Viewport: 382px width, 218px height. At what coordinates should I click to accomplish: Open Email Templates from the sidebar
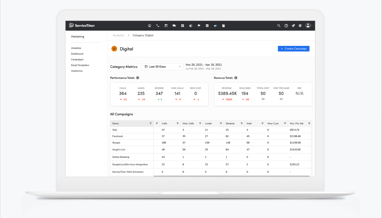[80, 65]
